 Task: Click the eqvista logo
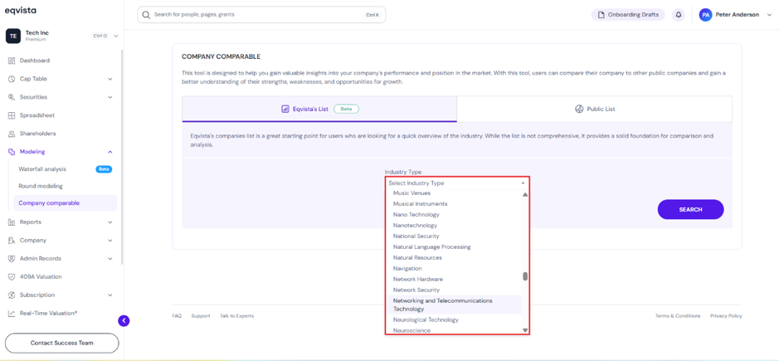(20, 11)
